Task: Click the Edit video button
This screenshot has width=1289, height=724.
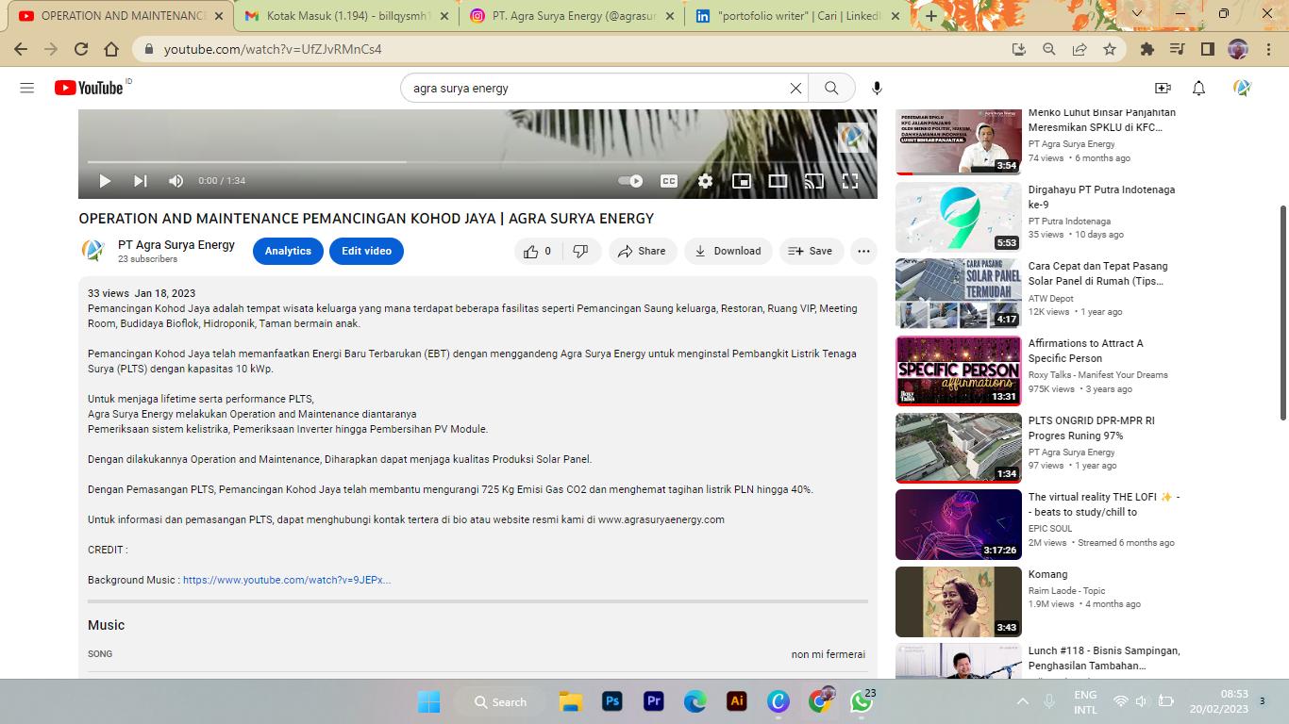Action: [366, 251]
